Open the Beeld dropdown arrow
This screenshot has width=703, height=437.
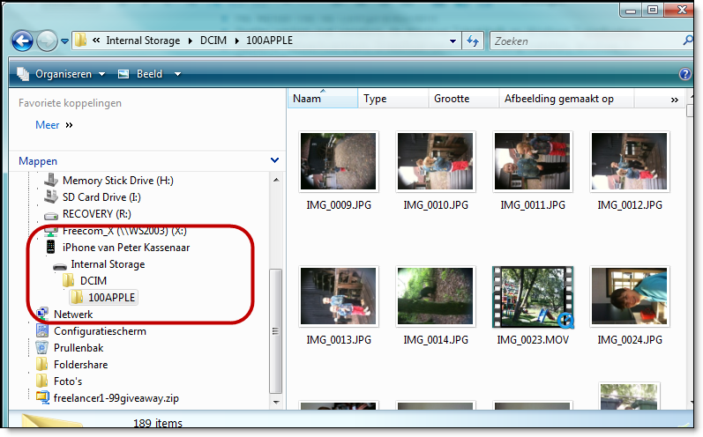177,74
